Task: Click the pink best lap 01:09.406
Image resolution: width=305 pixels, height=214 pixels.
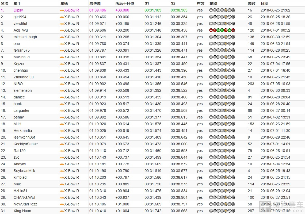Action: [x=98, y=10]
